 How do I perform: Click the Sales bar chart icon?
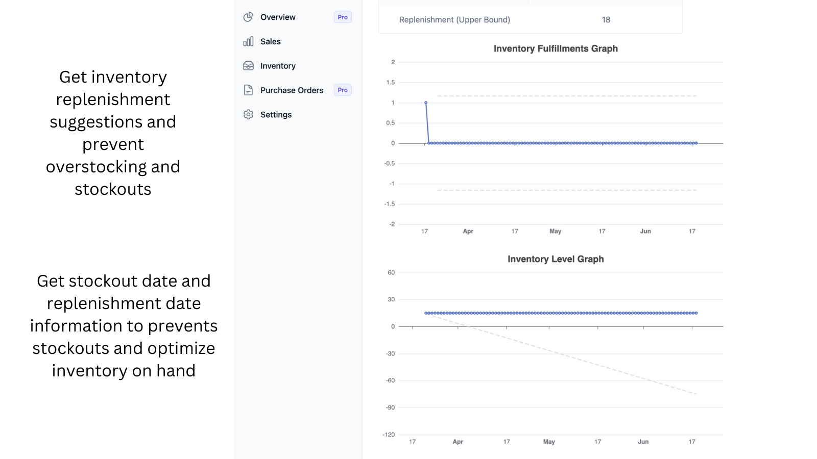[x=248, y=41]
